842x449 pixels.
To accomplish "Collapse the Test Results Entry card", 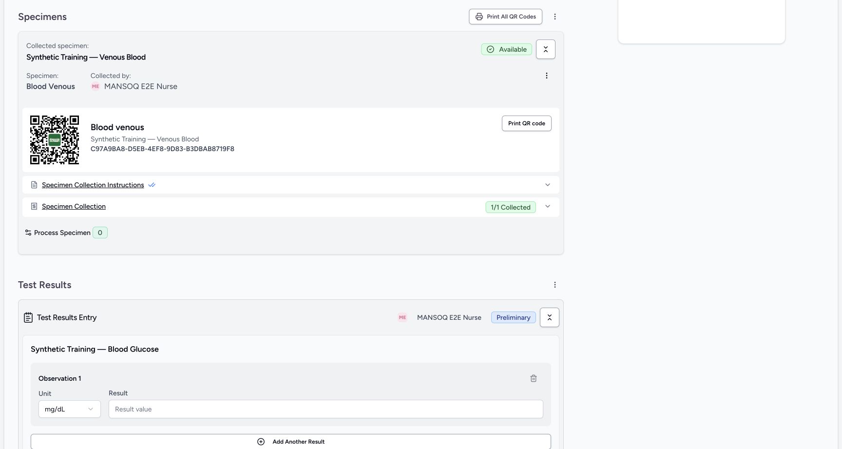I will pyautogui.click(x=550, y=317).
